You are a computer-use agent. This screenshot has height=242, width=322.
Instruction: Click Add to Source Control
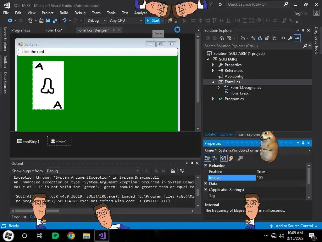pos(294,226)
